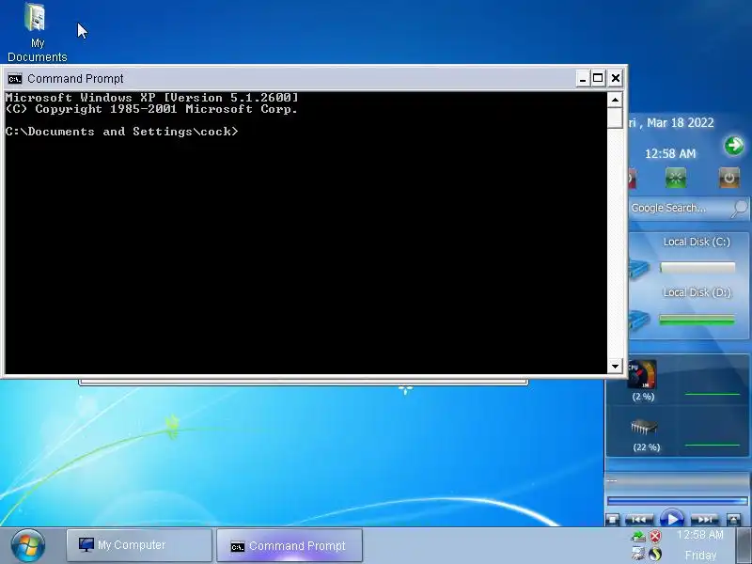Click the Windows Start orb

28,546
